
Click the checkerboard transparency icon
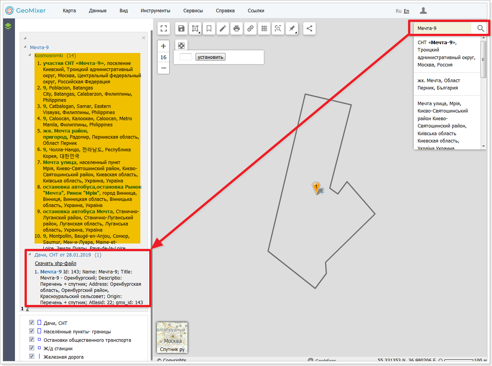[x=181, y=46]
